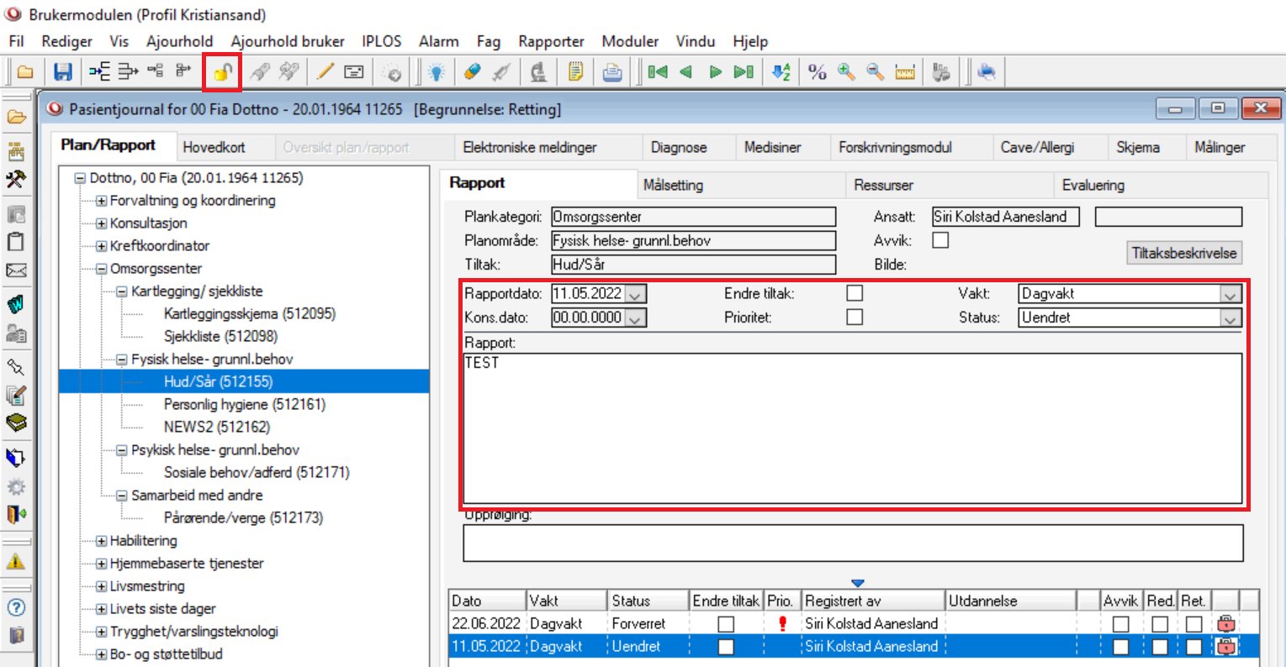Toggle the Prioritet checkbox
1286x667 pixels.
coord(855,317)
